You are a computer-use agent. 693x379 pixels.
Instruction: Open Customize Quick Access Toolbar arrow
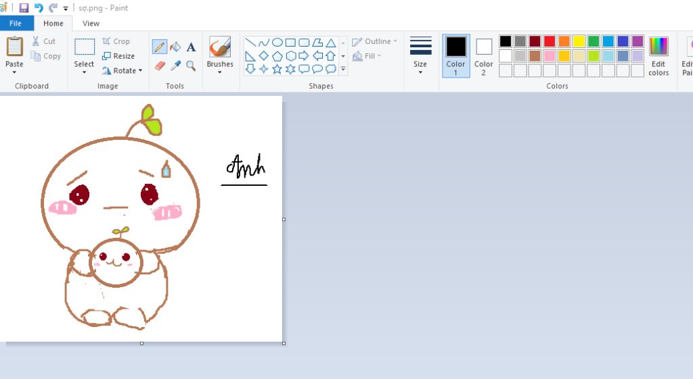66,8
